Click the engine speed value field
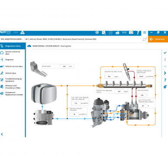Image resolution: width=168 pixels, height=168 pixels. point(65,66)
